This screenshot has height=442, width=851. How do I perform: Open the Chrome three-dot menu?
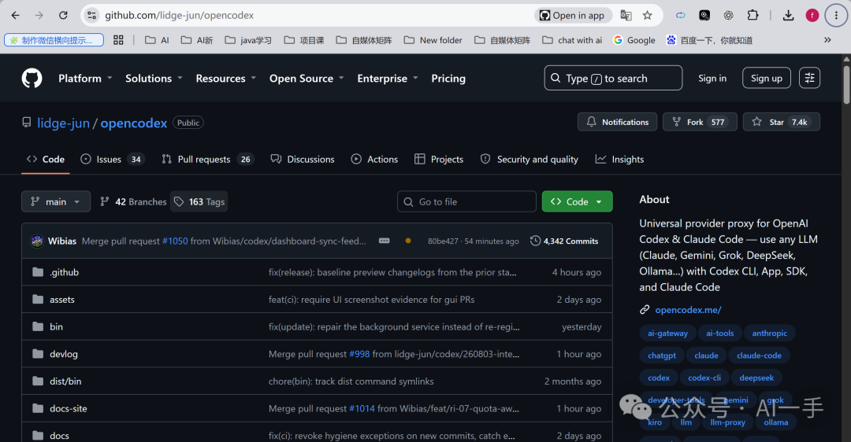(836, 15)
